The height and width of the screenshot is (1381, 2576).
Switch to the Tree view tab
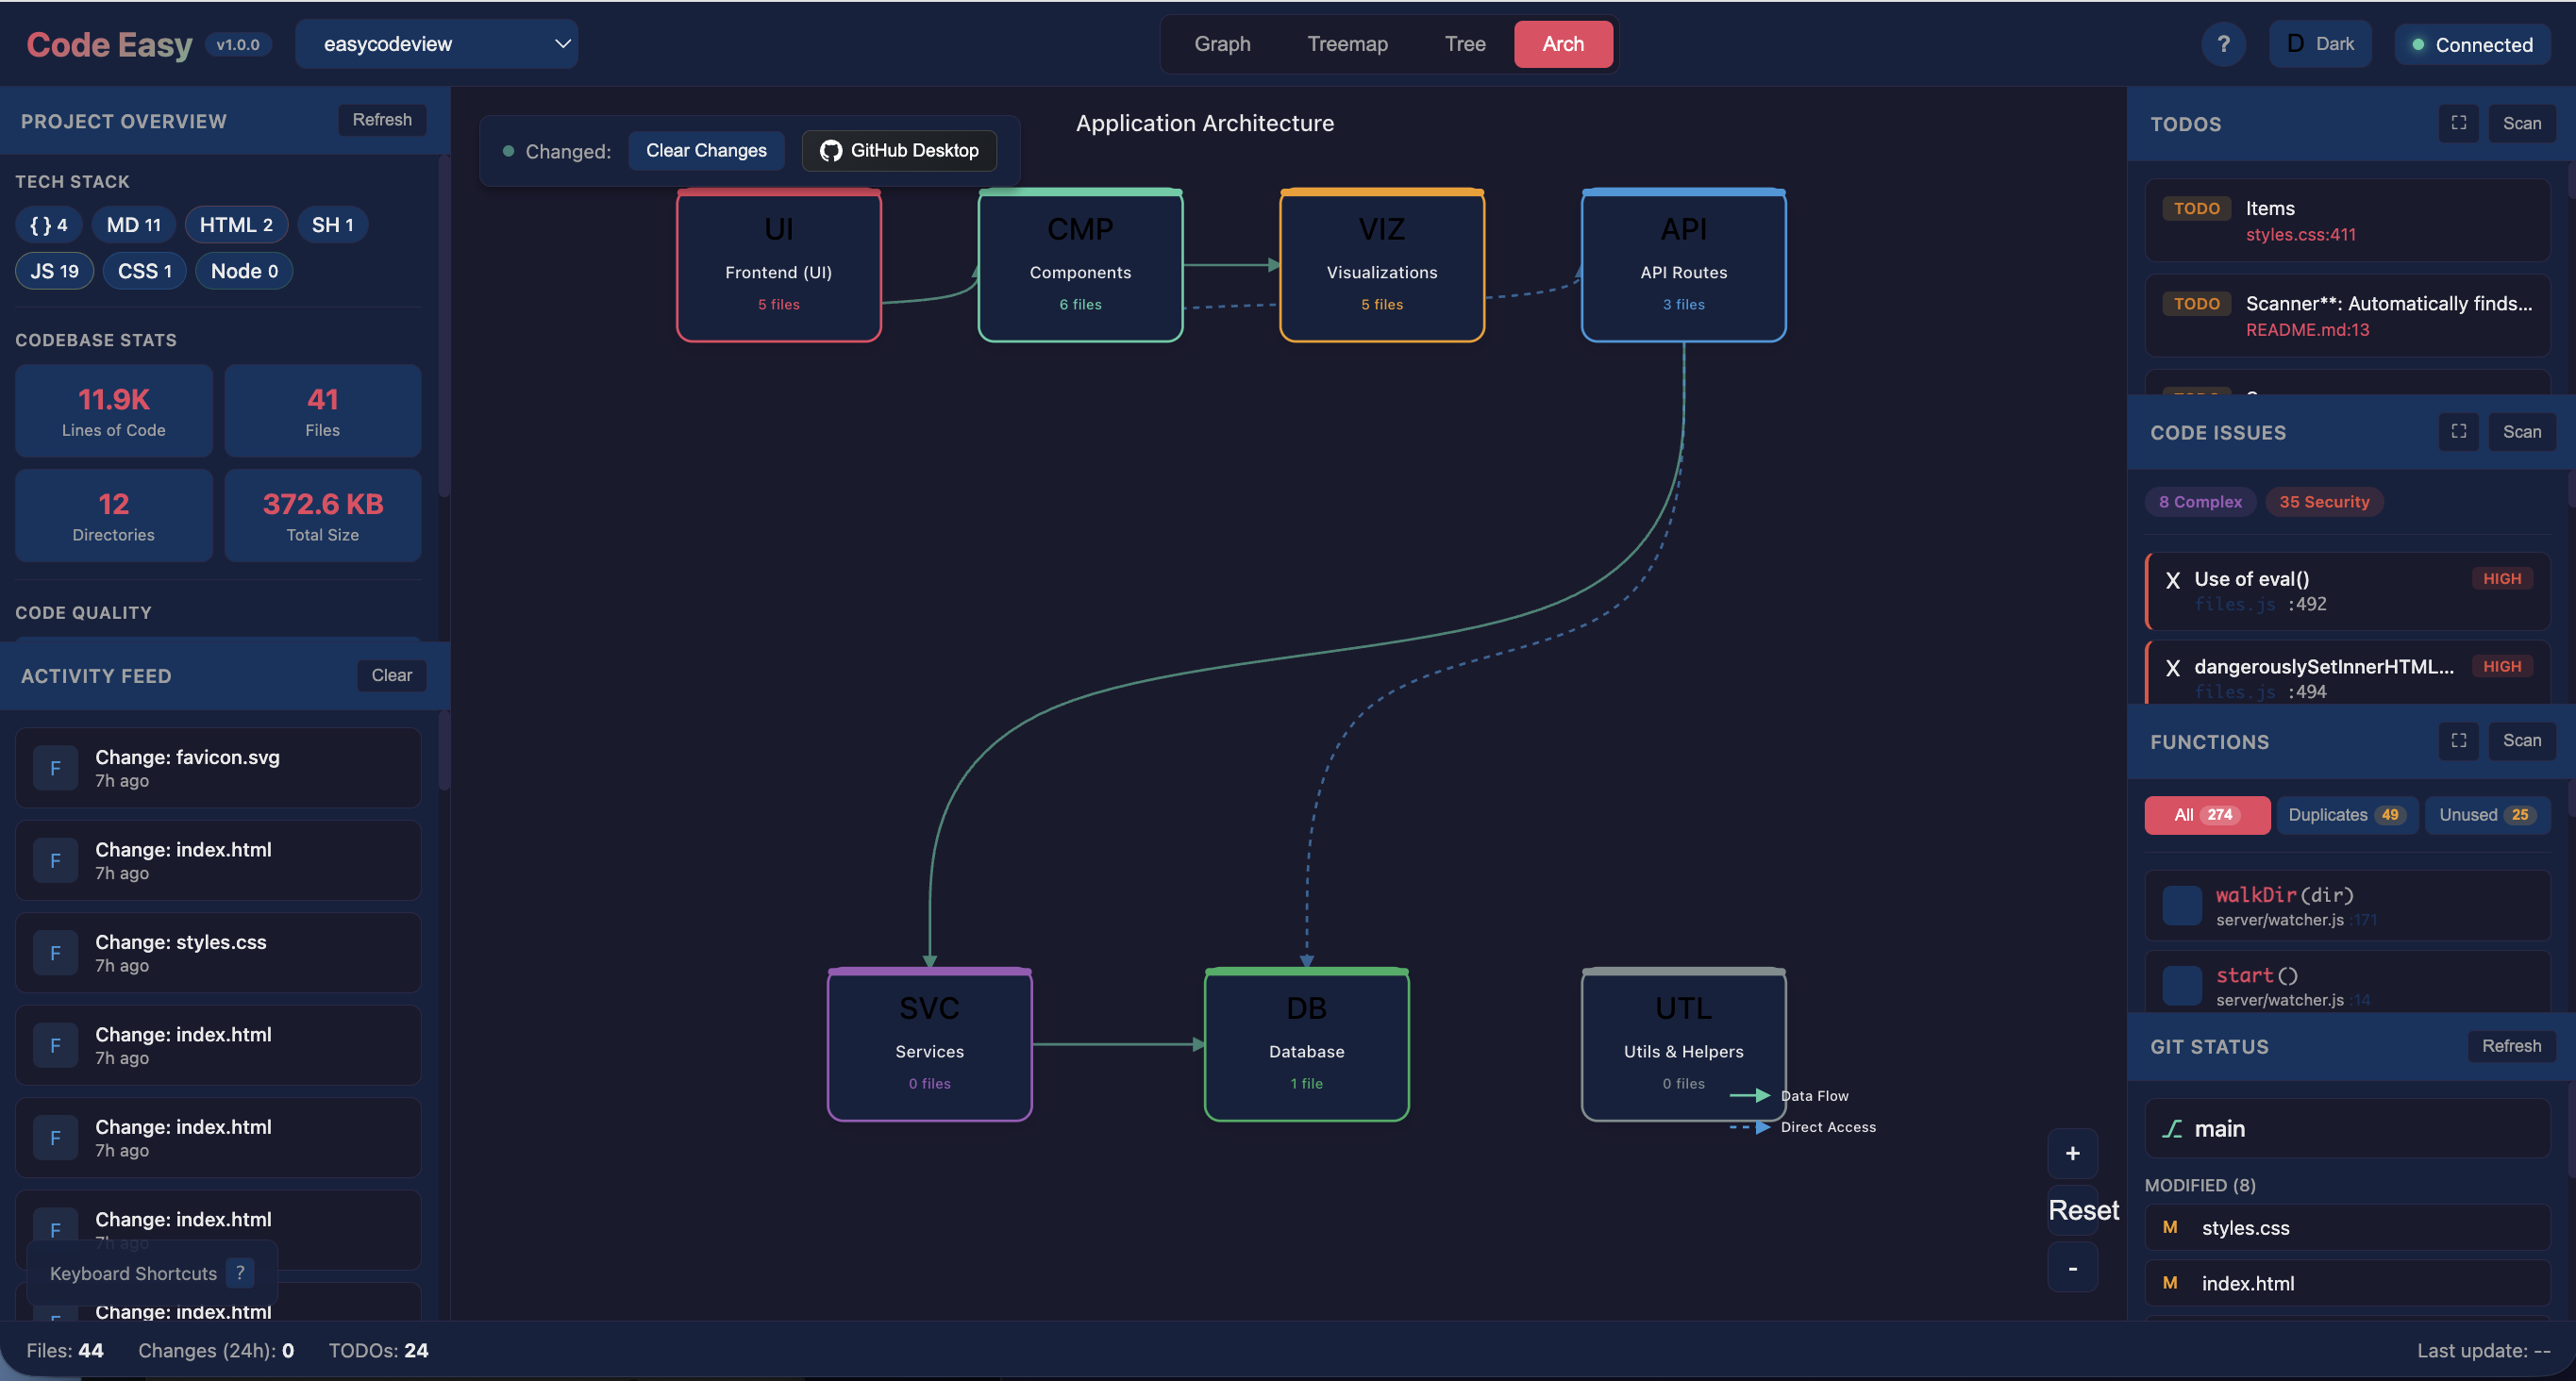(x=1465, y=44)
